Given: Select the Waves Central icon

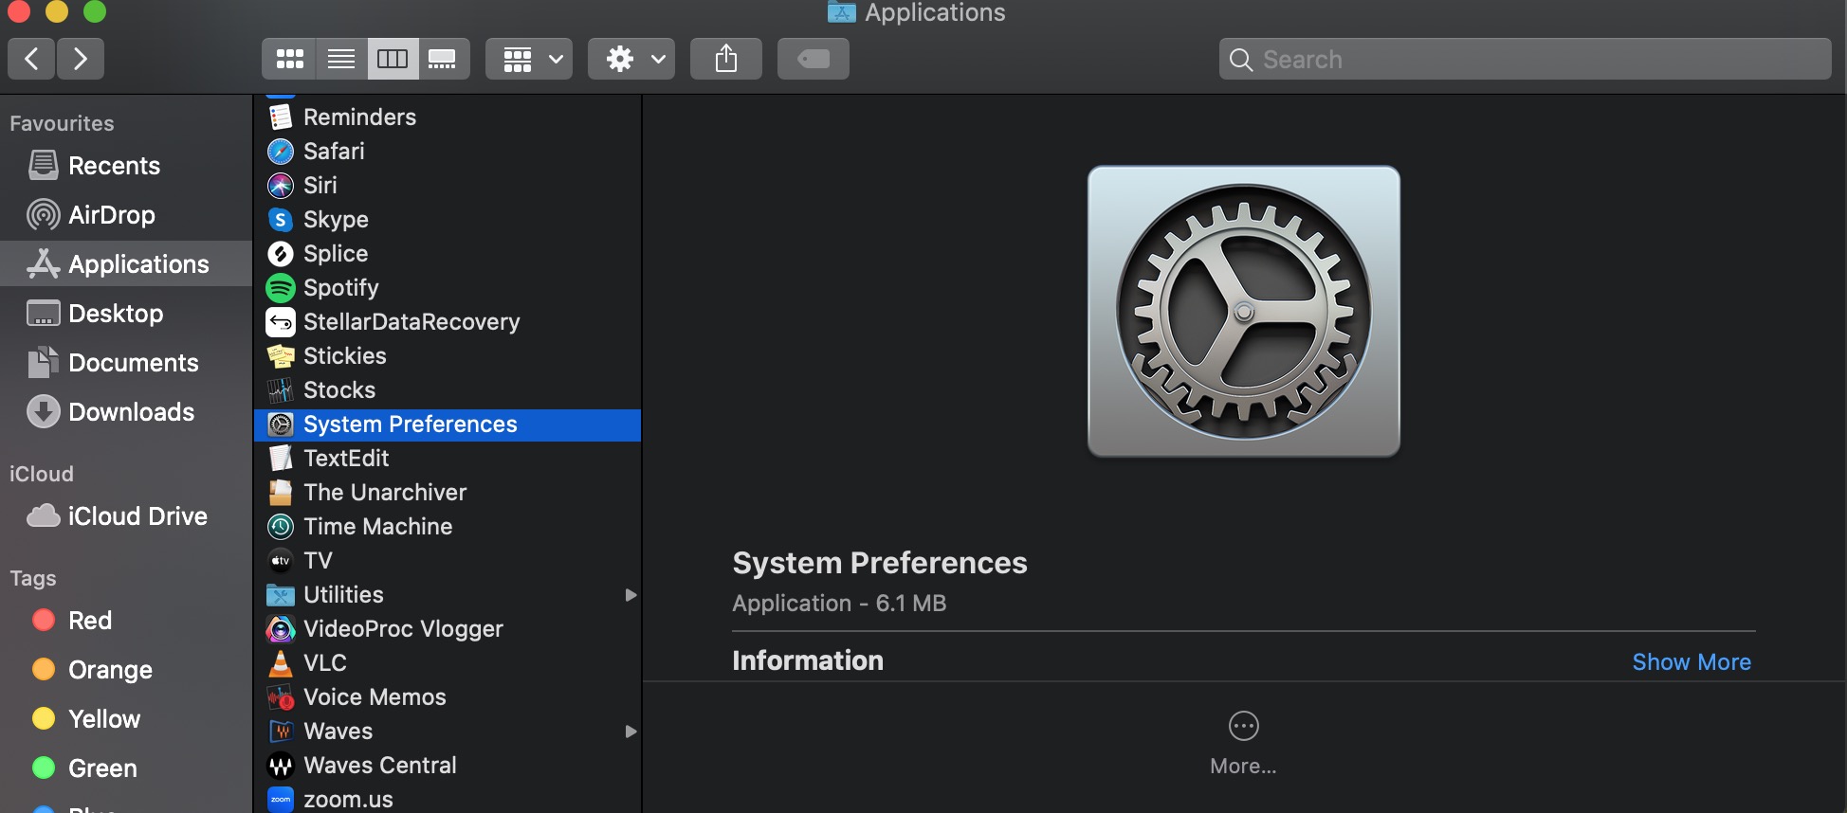Looking at the screenshot, I should pyautogui.click(x=281, y=766).
